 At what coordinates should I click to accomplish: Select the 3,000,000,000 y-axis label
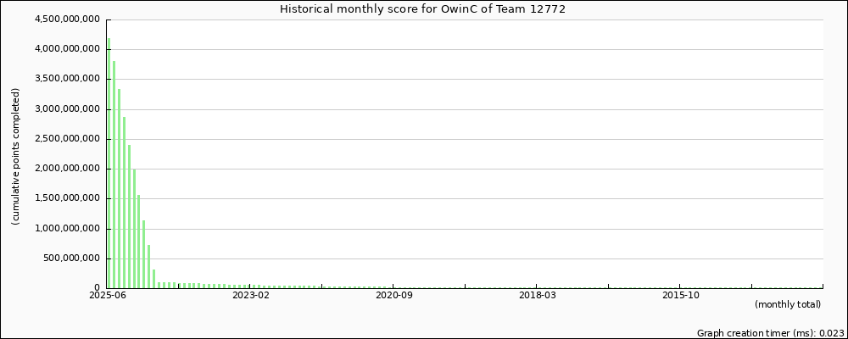(x=68, y=109)
